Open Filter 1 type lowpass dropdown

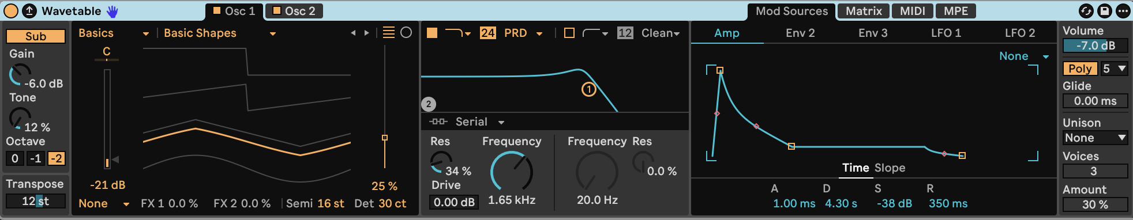coord(458,33)
